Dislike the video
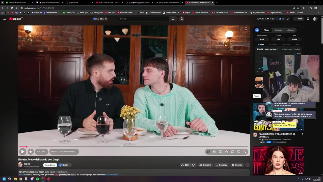This screenshot has width=323, height=182. tap(194, 165)
